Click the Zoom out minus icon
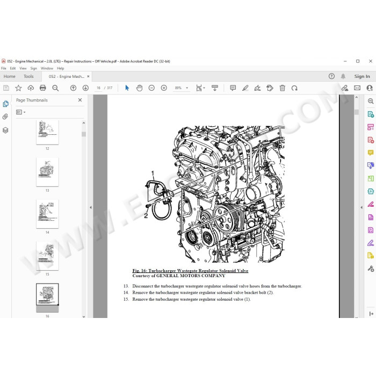The width and height of the screenshot is (376, 376). 151,88
